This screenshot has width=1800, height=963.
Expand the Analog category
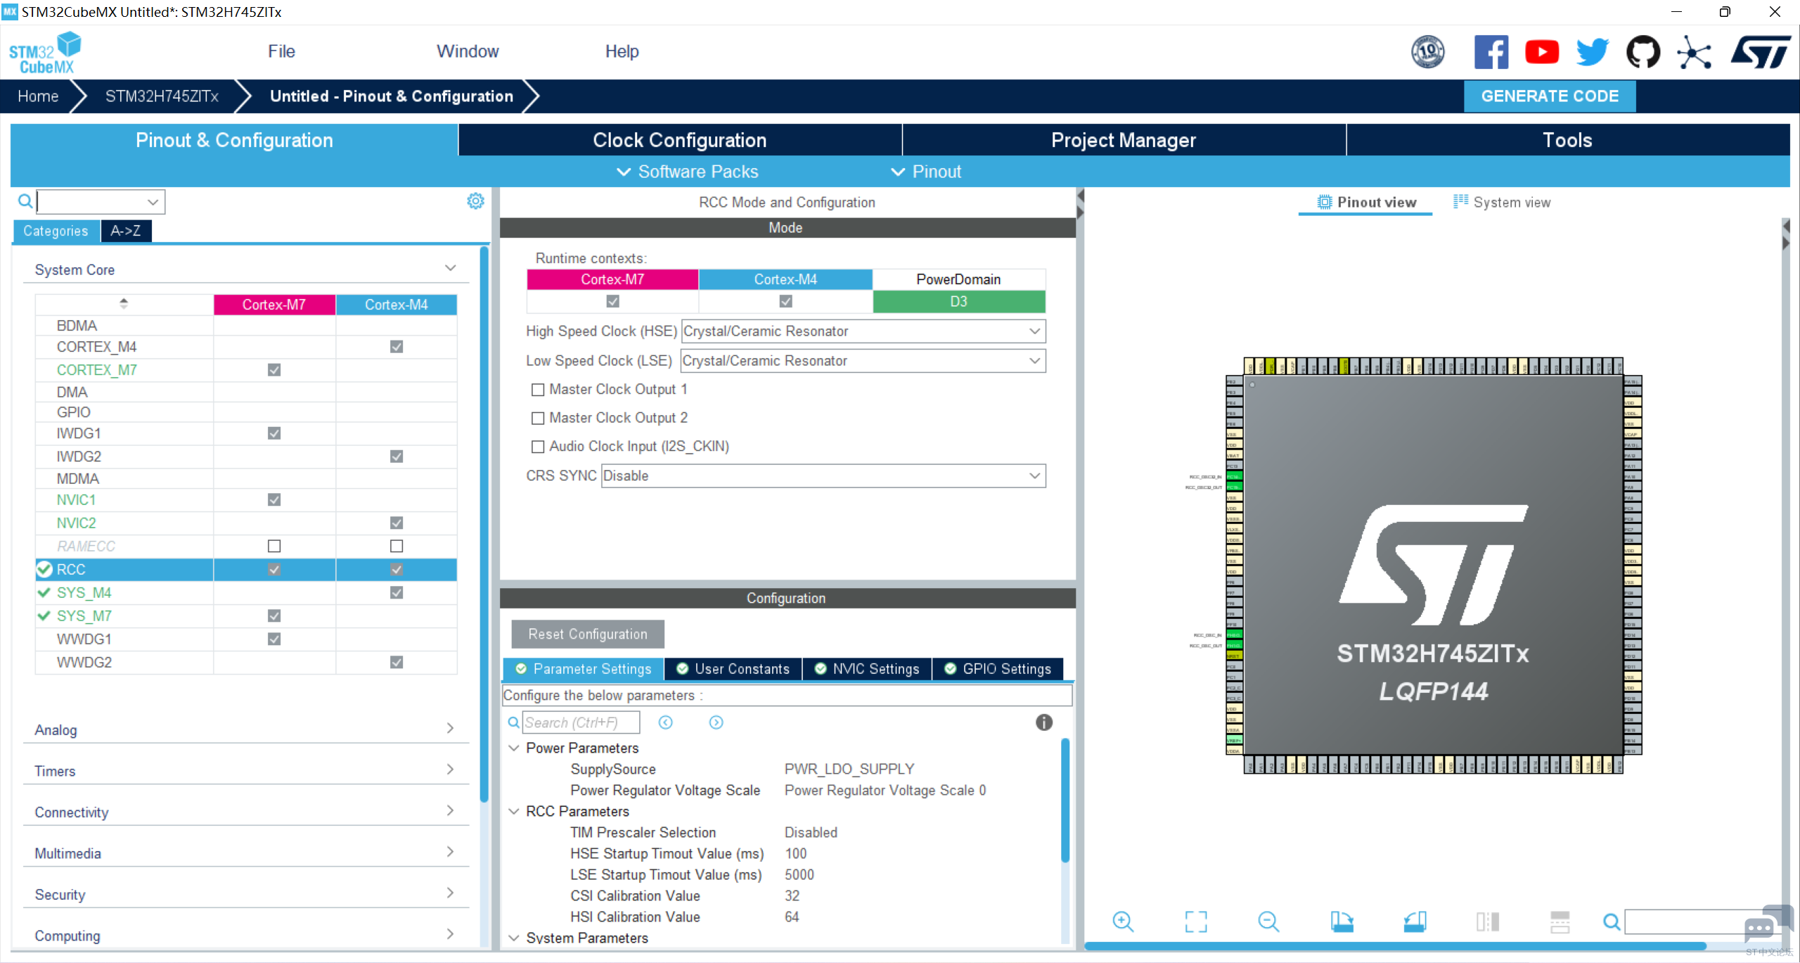(x=451, y=728)
